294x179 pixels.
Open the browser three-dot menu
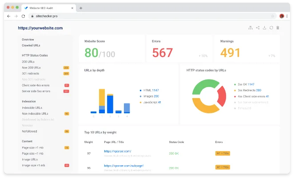click(287, 16)
